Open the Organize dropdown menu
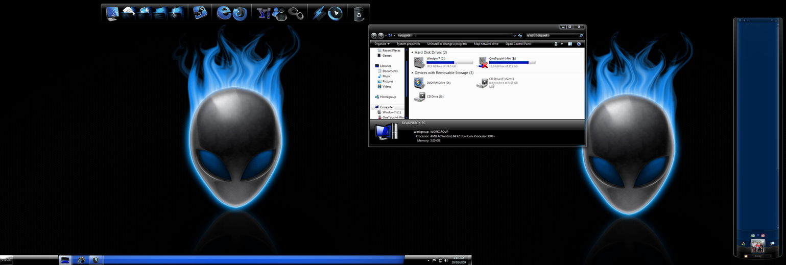Screen dimensions: 786x265 [382, 44]
